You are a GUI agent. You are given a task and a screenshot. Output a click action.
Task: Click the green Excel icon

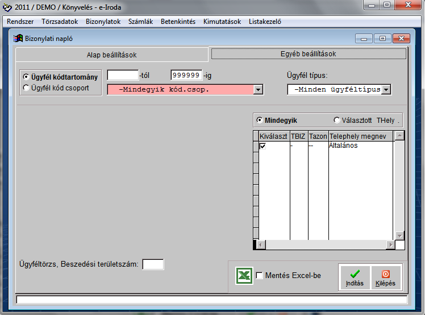tap(244, 276)
